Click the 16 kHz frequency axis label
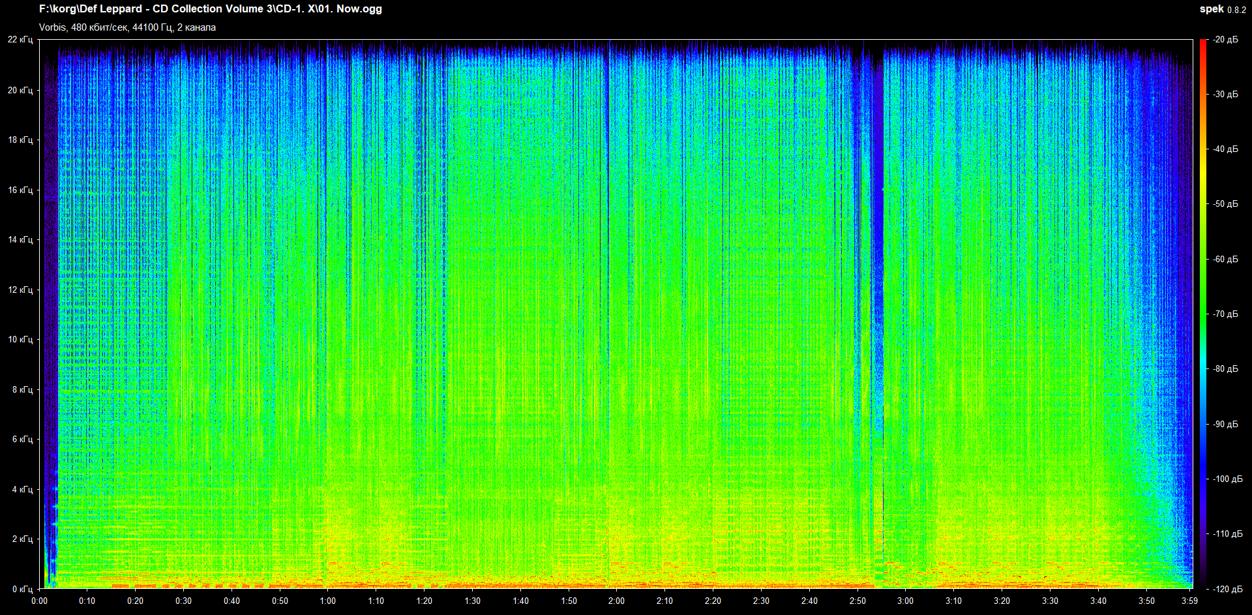 (x=20, y=190)
